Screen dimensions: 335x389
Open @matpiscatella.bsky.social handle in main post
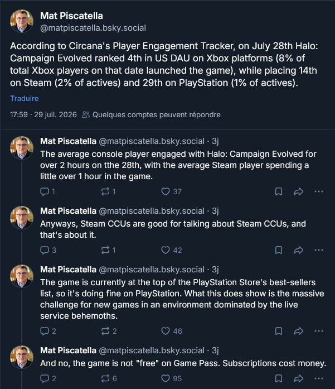pos(93,28)
